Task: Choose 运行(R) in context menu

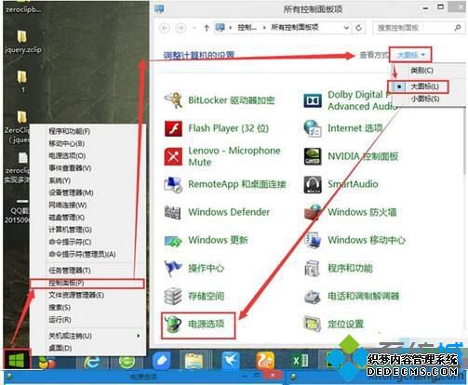Action: 60,320
